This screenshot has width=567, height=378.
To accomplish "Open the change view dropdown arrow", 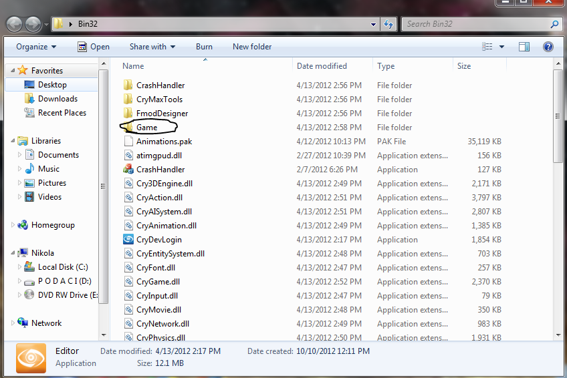I will 501,47.
